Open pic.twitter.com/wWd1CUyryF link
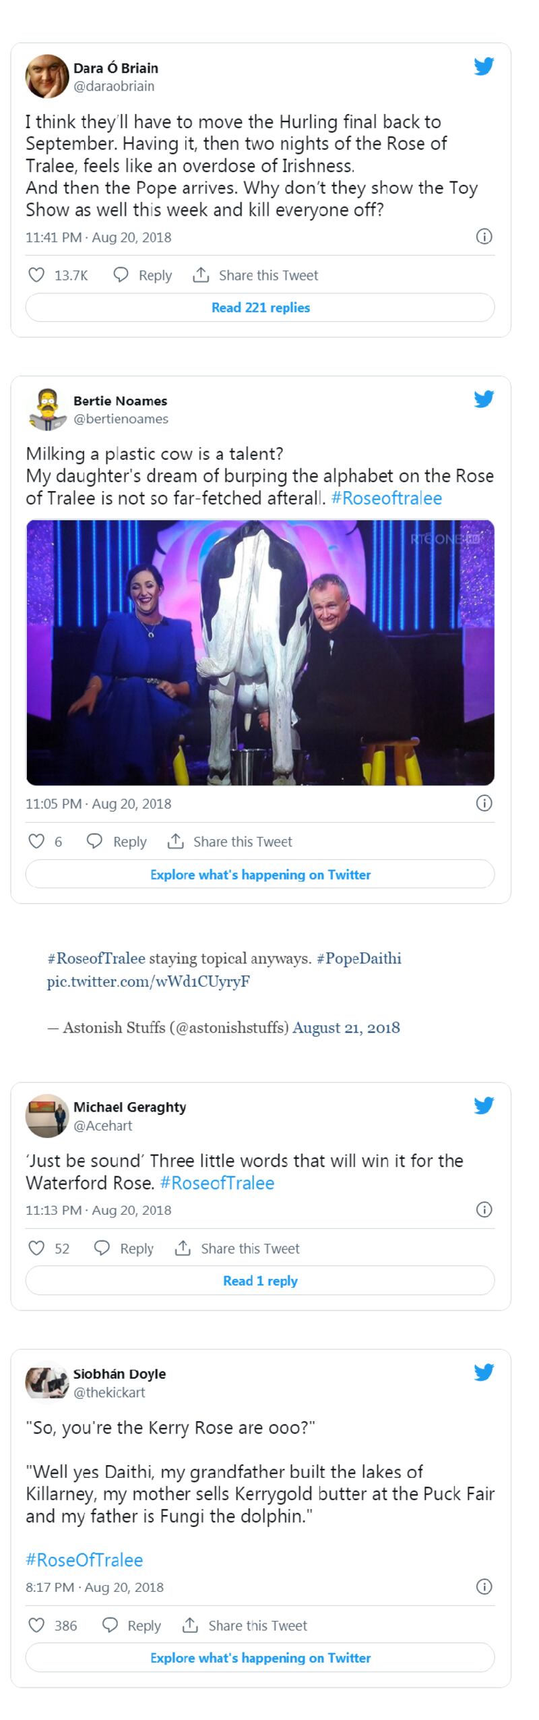The image size is (539, 1720). (x=148, y=981)
